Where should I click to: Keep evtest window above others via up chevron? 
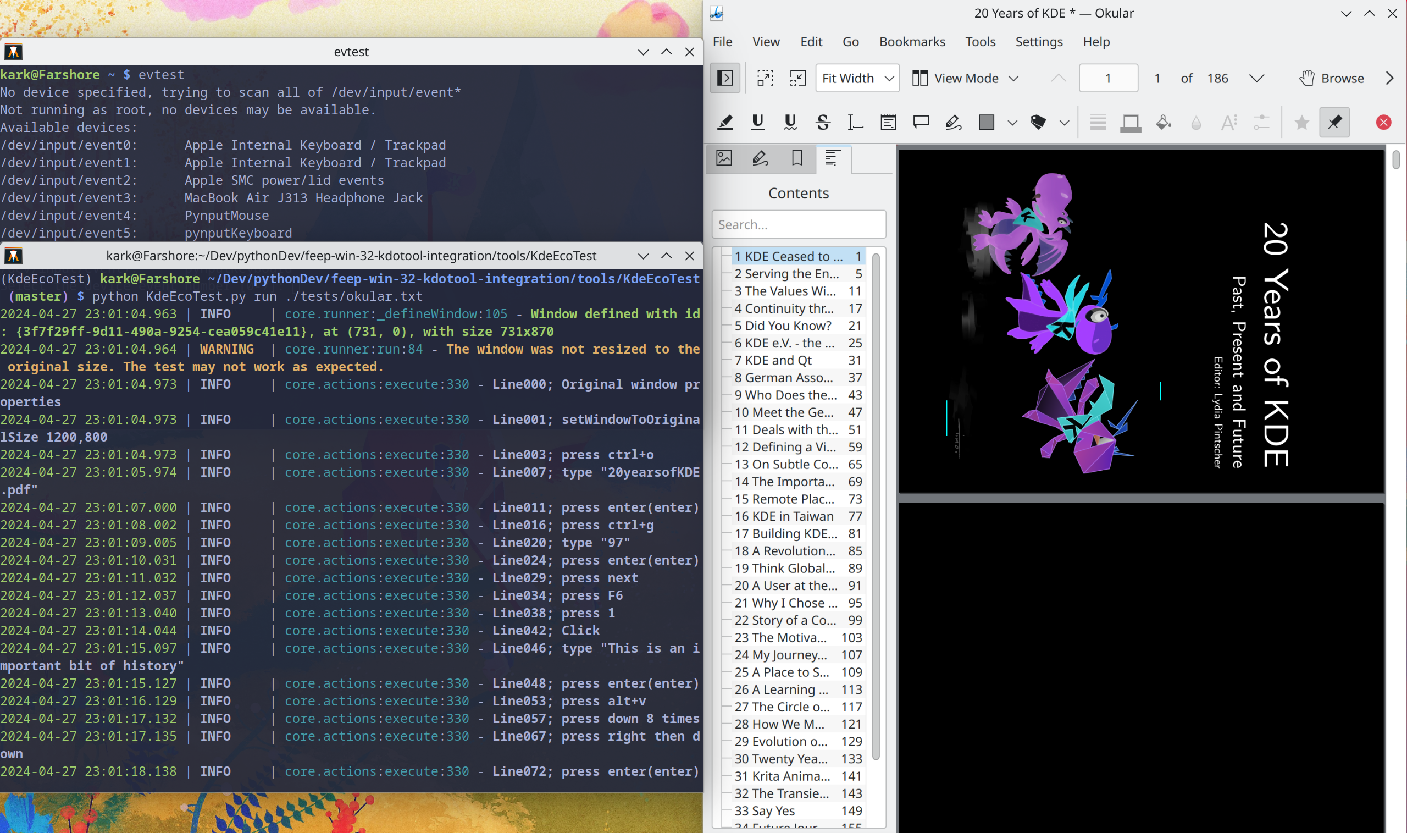[x=667, y=52]
